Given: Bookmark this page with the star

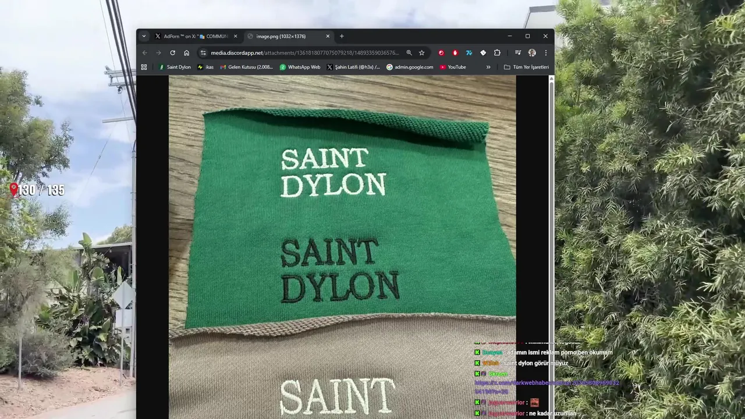Looking at the screenshot, I should (x=422, y=52).
